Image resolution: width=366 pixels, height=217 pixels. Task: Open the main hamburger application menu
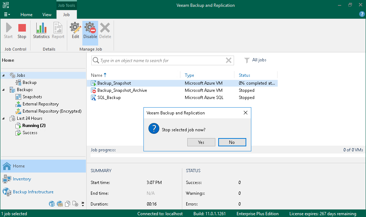7,14
